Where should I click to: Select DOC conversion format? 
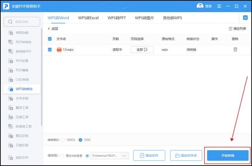(80, 140)
